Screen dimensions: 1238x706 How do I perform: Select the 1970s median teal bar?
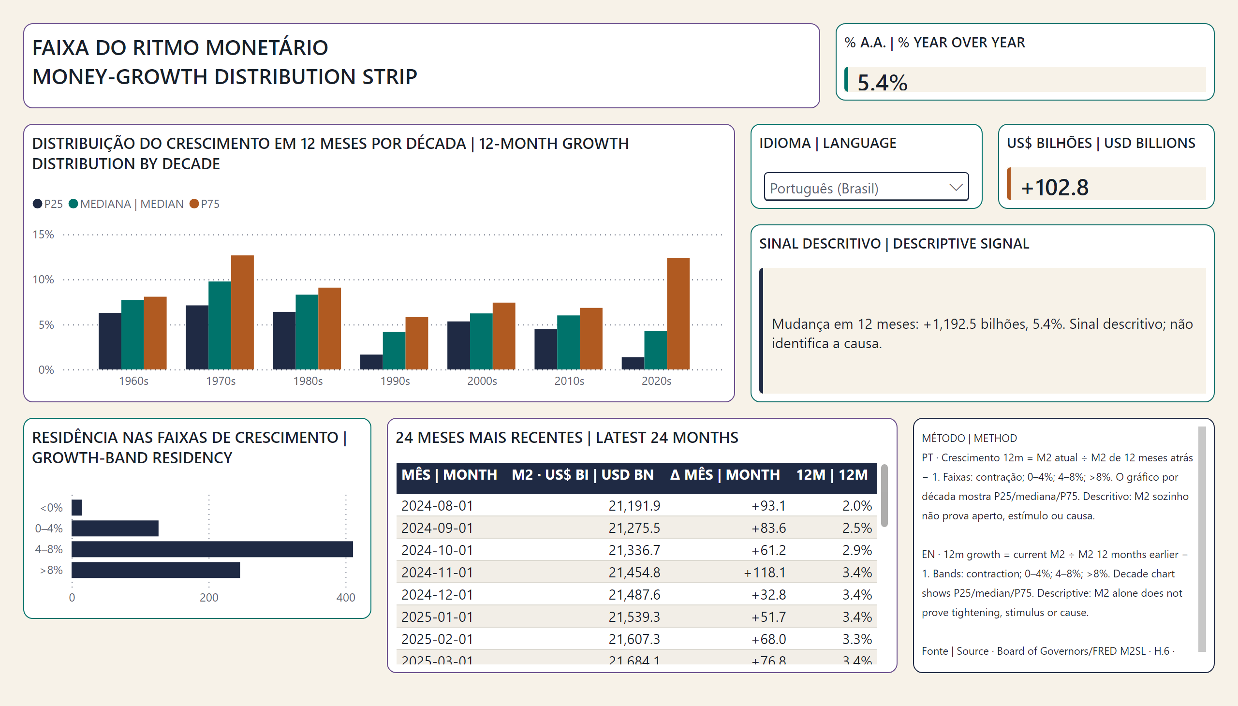point(220,325)
